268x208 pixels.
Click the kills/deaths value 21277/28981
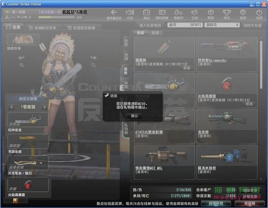(181, 196)
